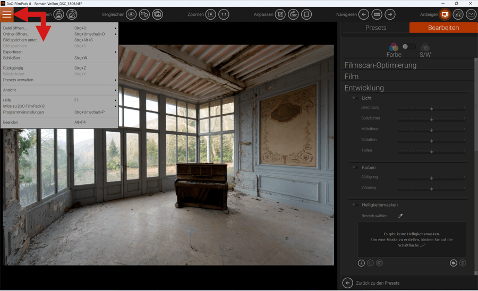Pick a range with the eyedropper
The image size is (478, 291).
(401, 216)
